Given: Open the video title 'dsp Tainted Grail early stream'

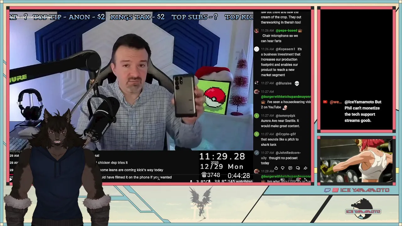Looking at the screenshot, I should pyautogui.click(x=31, y=17).
